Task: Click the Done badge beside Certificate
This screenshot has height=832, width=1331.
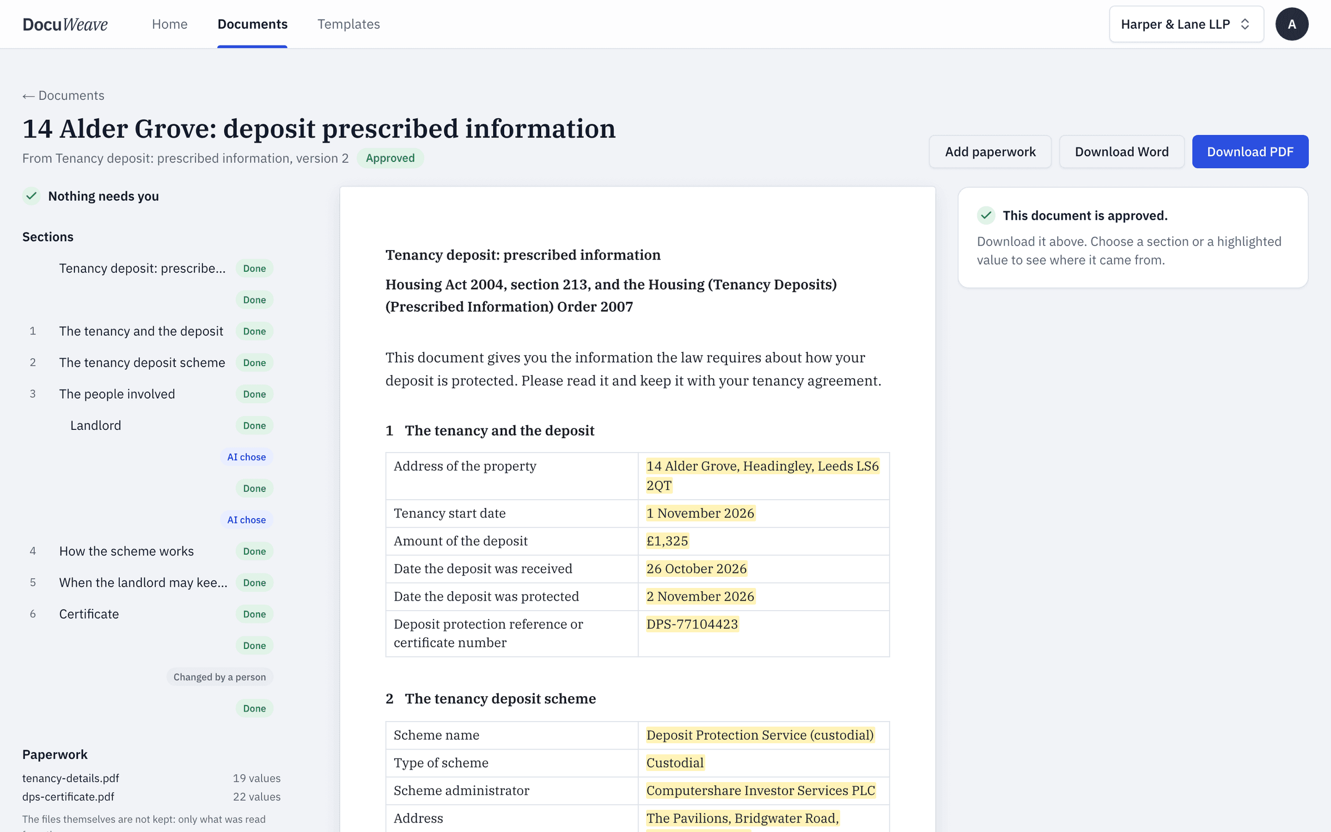Action: (x=255, y=614)
